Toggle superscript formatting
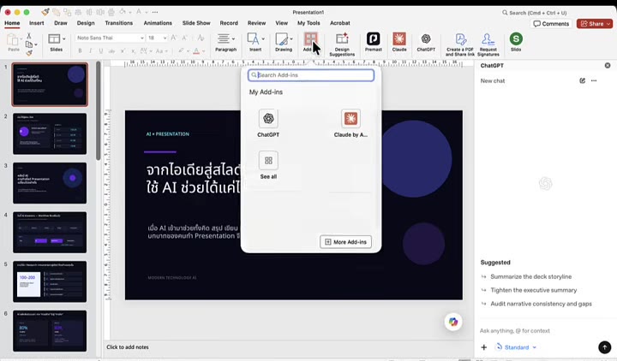This screenshot has width=617, height=361. [x=123, y=50]
